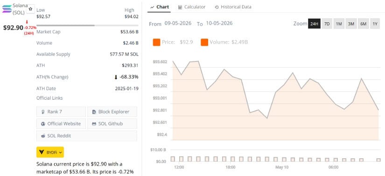Click the Calculator tab icon

[x=180, y=7]
